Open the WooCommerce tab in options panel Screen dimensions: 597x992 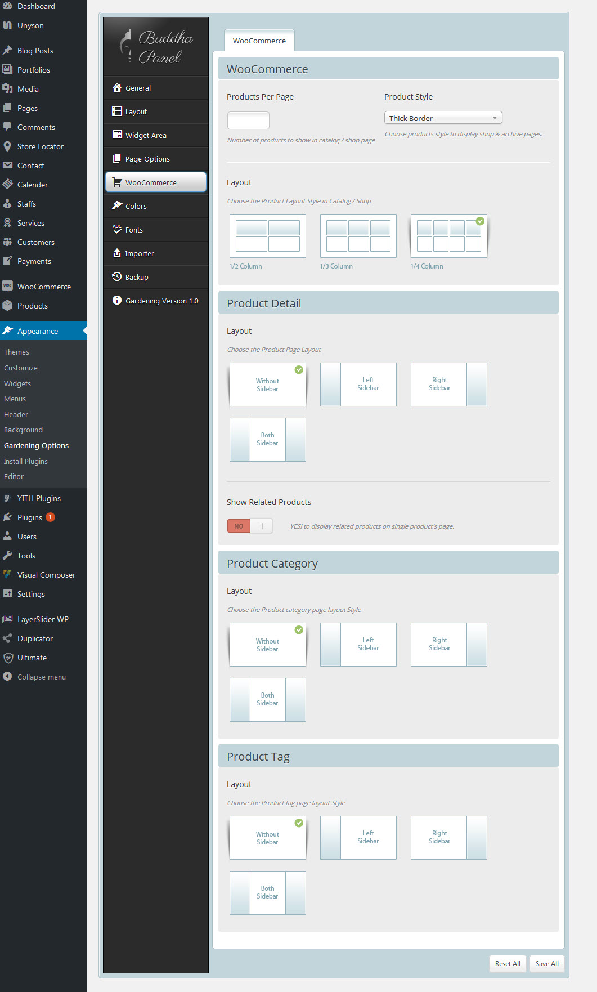[259, 41]
